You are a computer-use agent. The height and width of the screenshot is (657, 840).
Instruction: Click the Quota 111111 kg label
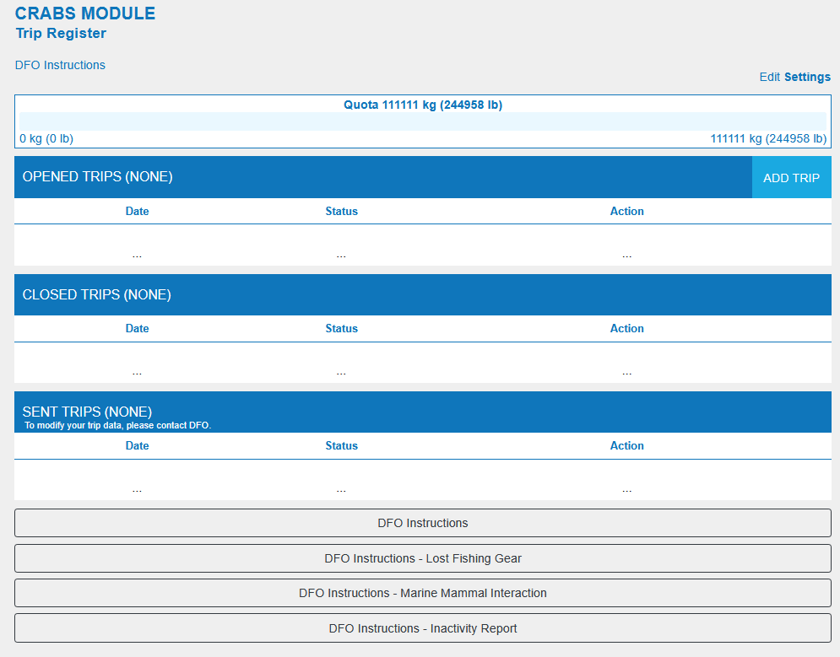422,105
